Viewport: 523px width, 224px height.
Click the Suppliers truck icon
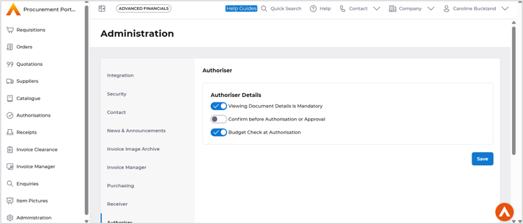[x=9, y=81]
